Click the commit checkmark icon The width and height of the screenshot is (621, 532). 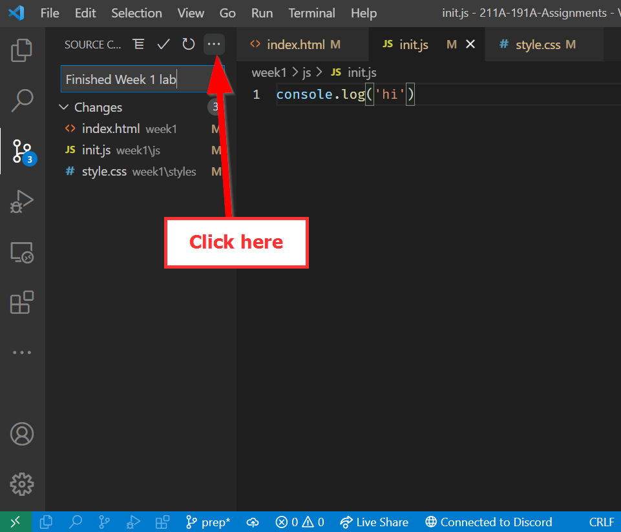click(163, 45)
